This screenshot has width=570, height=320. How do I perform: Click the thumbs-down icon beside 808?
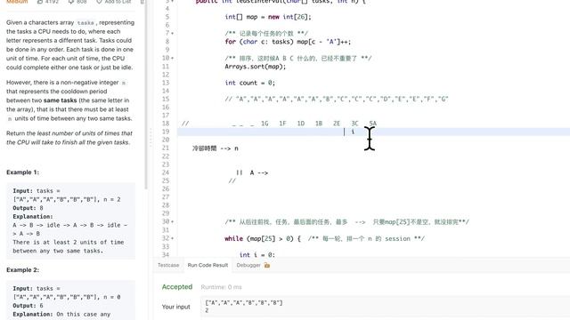pyautogui.click(x=70, y=2)
